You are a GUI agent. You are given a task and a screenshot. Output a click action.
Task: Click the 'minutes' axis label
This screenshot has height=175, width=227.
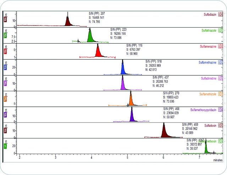coord(218,160)
